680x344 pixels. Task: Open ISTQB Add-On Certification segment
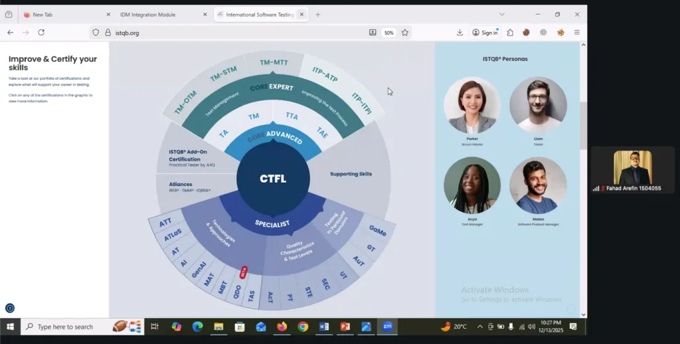click(x=191, y=158)
